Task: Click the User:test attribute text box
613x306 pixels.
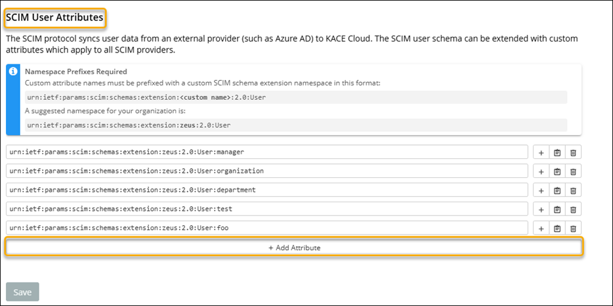Action: tap(266, 209)
